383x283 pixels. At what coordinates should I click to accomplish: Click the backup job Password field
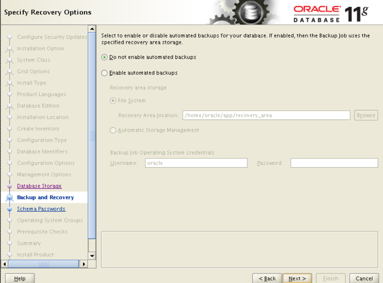pyautogui.click(x=334, y=163)
